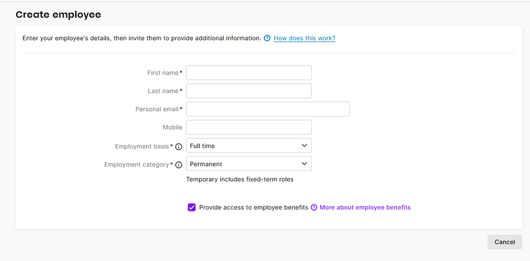Open the "How does this work?" link

click(304, 38)
